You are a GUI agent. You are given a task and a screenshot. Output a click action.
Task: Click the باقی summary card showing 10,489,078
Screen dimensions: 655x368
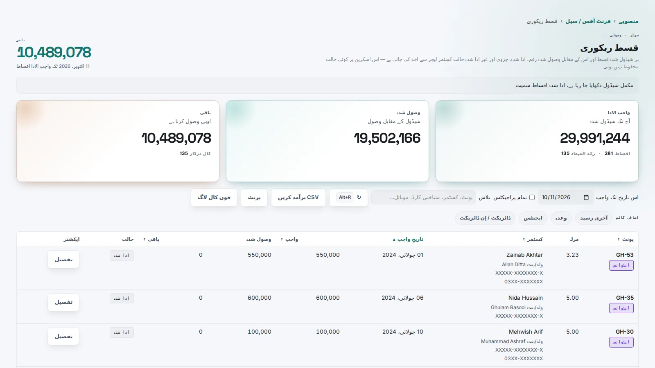tap(118, 141)
